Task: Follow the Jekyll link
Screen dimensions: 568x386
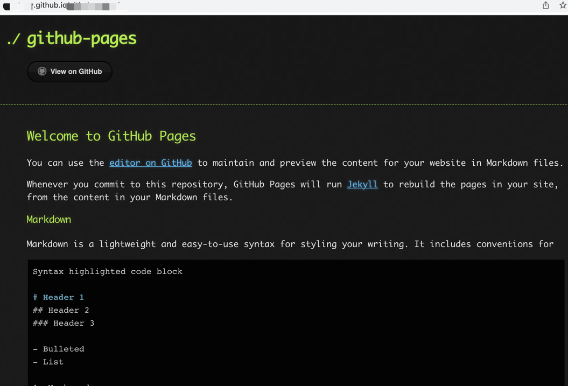Action: coord(362,184)
